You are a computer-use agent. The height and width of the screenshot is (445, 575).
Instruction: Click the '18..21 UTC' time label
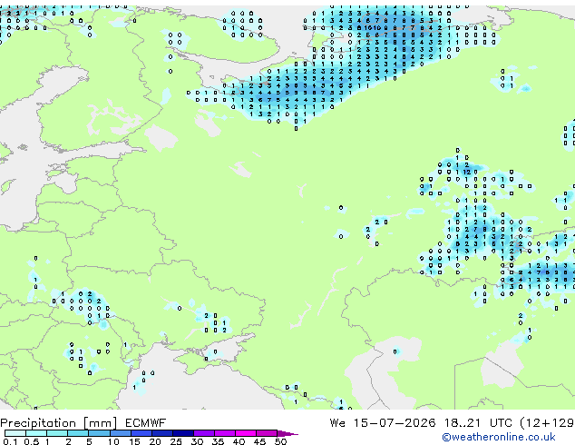click(x=478, y=423)
